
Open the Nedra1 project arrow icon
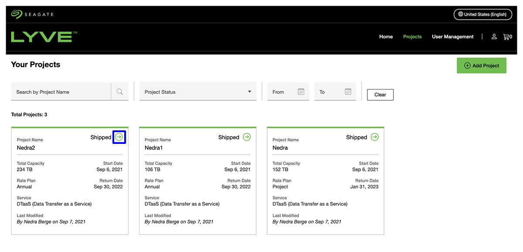[x=247, y=137]
